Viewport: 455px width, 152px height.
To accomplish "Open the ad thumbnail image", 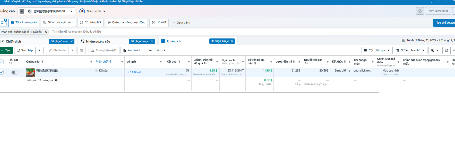I will 30,72.
